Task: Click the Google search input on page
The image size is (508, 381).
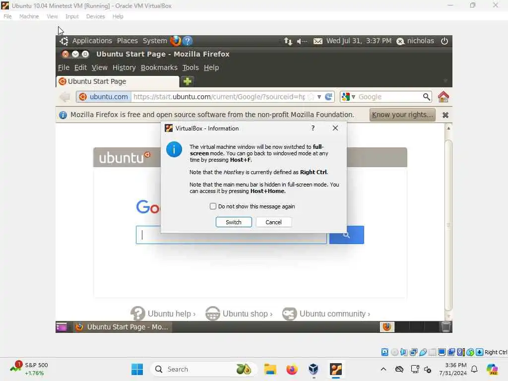Action: (231, 235)
